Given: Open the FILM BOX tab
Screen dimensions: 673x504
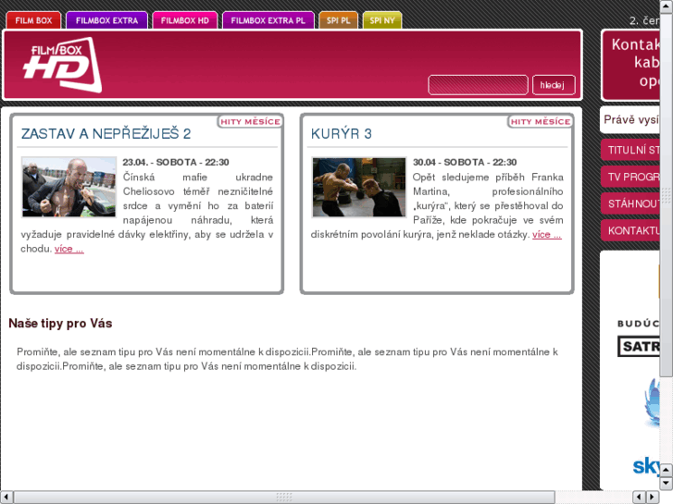Looking at the screenshot, I should click(x=33, y=20).
